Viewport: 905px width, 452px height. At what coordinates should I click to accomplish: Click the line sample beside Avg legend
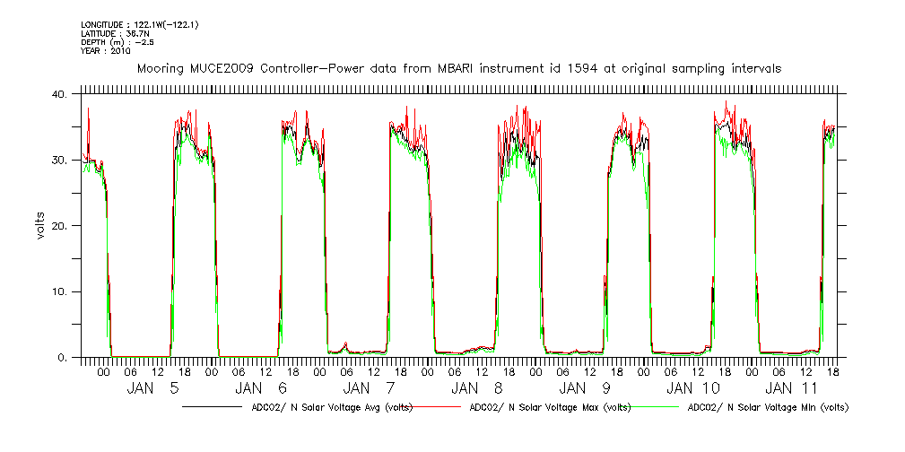tap(210, 407)
